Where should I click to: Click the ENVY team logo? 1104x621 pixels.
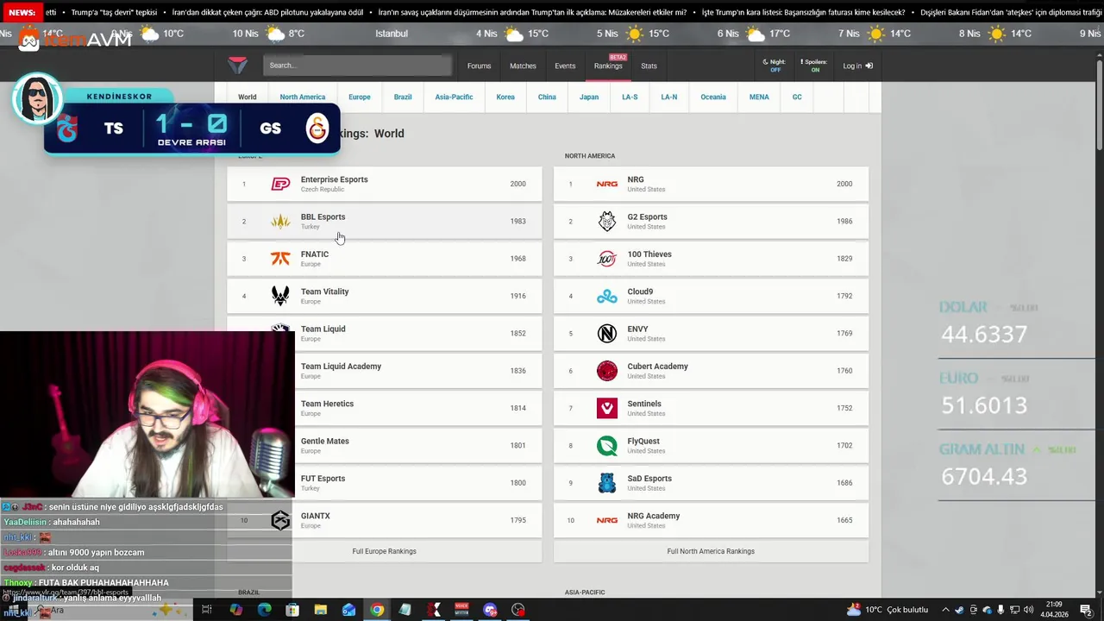click(607, 334)
